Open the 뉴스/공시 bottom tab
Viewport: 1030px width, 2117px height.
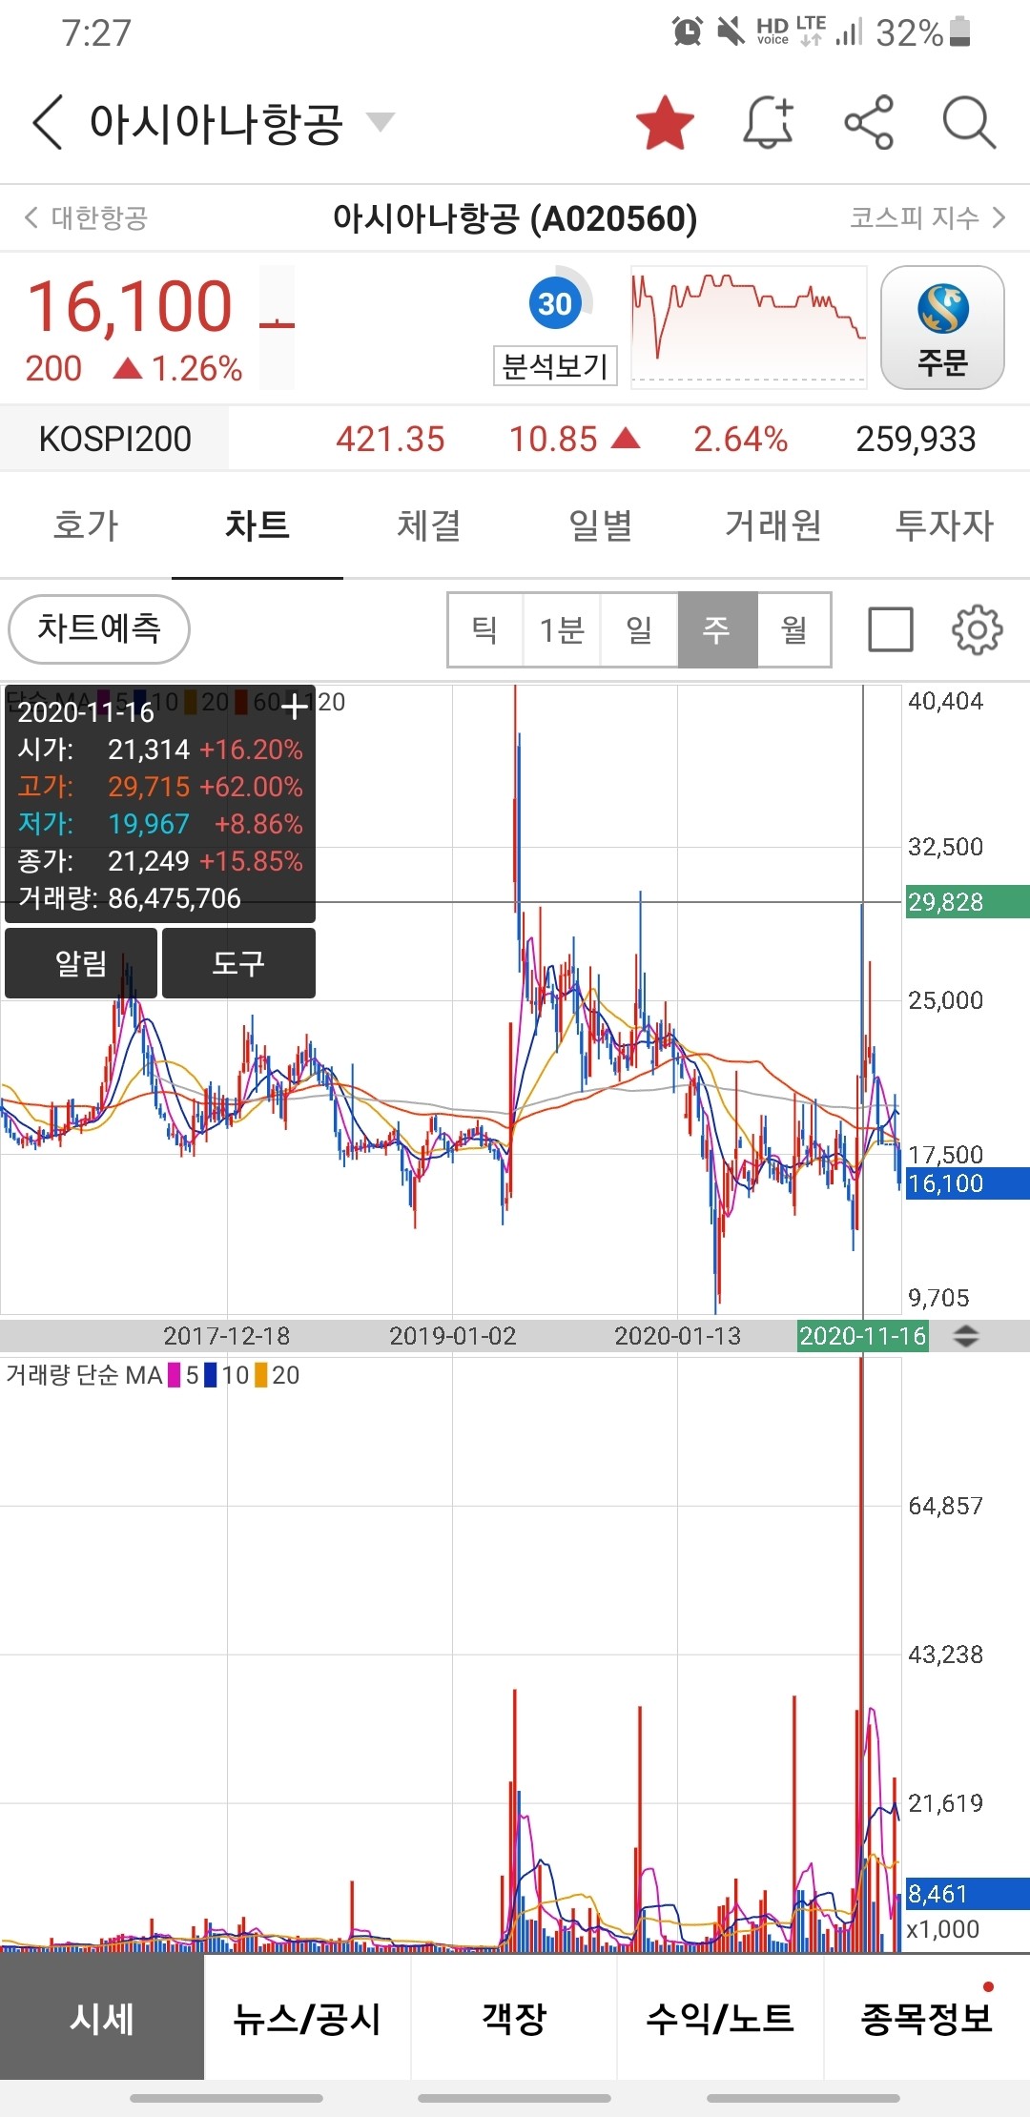pos(307,2017)
